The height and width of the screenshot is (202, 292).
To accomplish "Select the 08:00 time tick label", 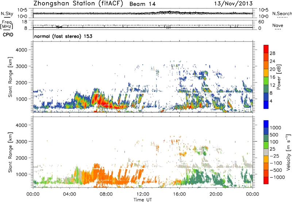I will click(106, 194).
